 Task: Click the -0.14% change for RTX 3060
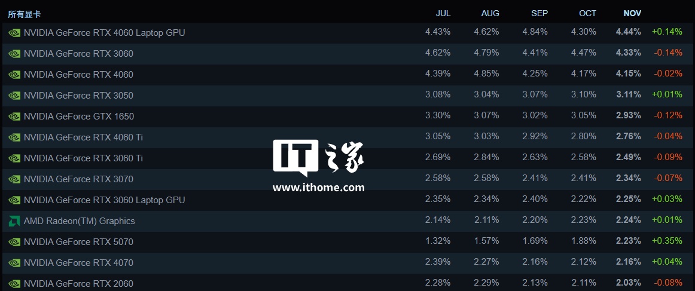click(668, 54)
